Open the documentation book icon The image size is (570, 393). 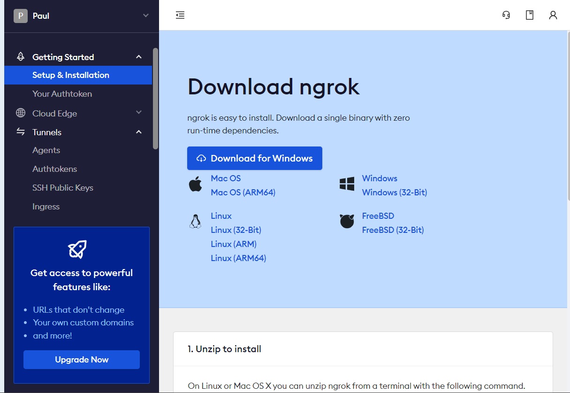530,15
